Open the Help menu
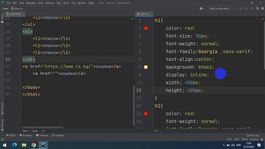This screenshot has height=149, width=265. point(91,3)
